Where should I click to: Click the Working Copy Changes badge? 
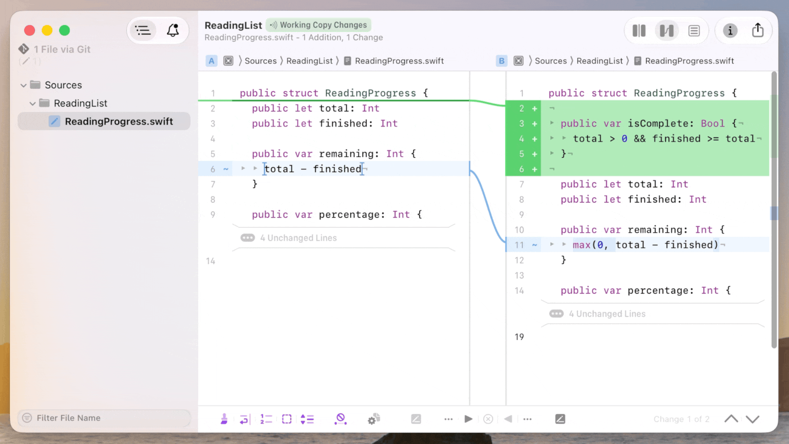point(319,25)
